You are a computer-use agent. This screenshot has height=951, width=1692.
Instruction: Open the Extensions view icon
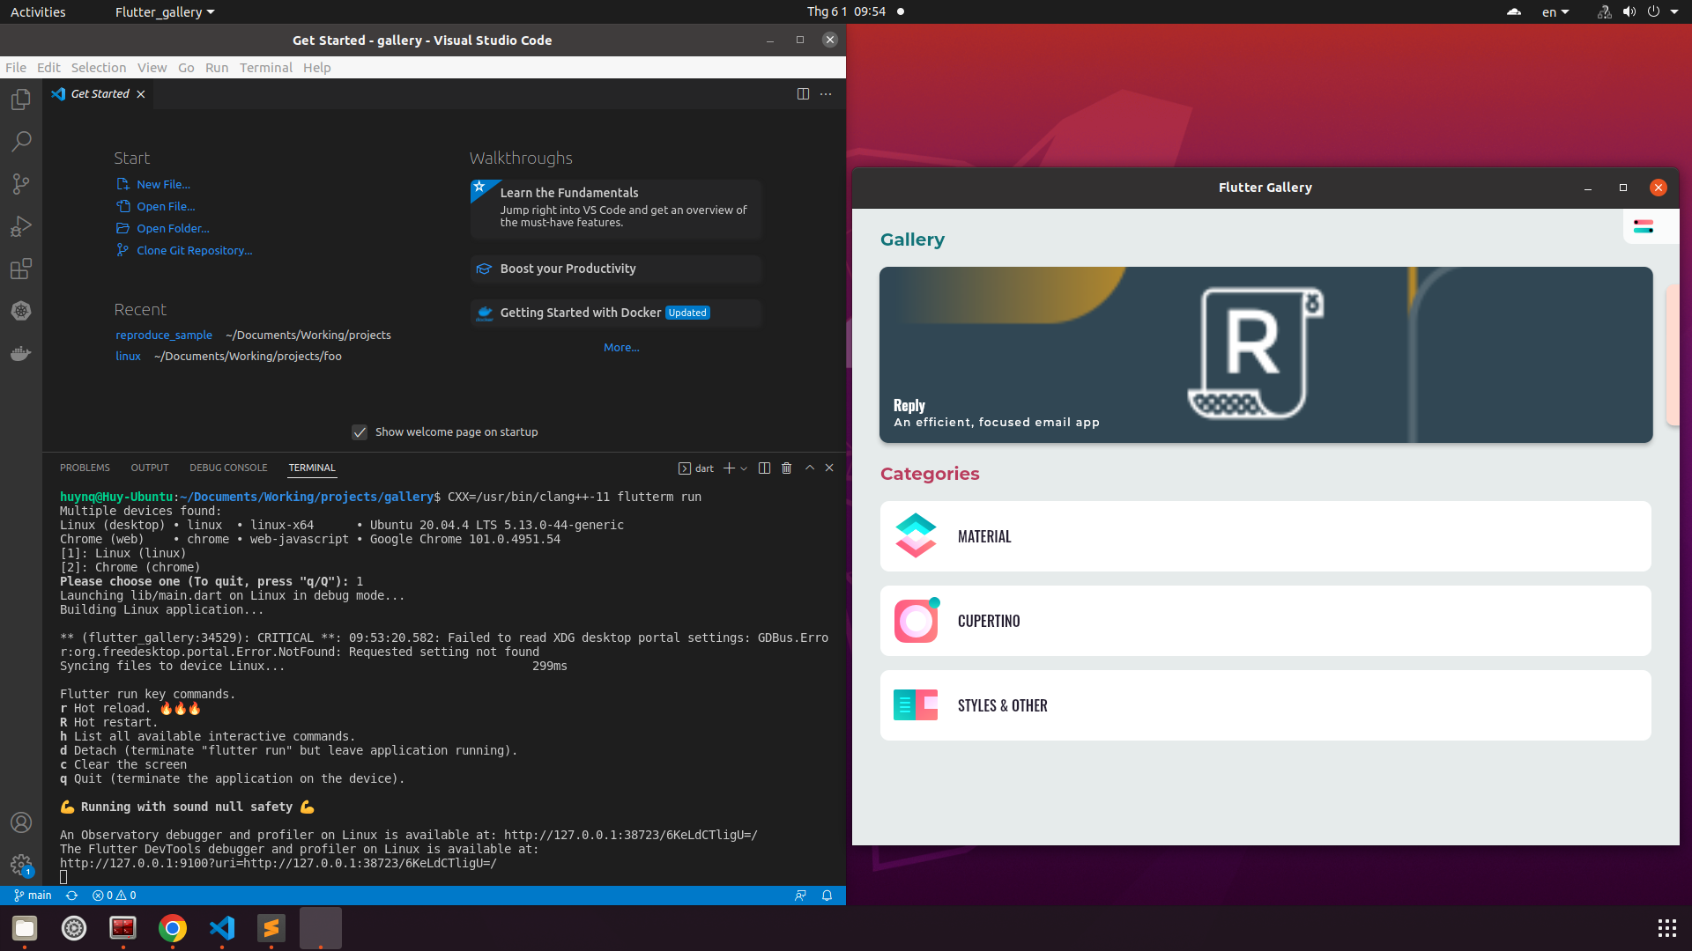pyautogui.click(x=20, y=269)
